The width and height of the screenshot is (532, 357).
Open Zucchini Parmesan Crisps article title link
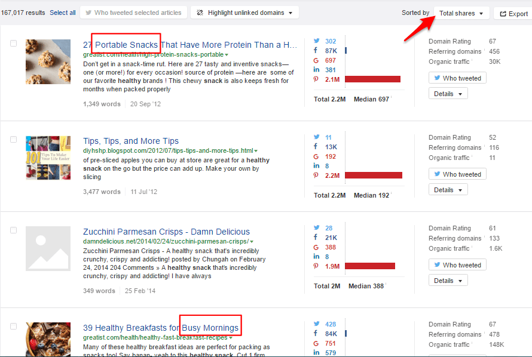point(166,232)
